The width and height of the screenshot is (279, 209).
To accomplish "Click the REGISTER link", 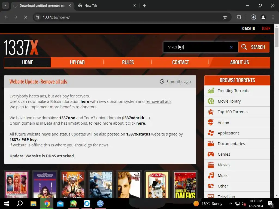I will pos(248,28).
